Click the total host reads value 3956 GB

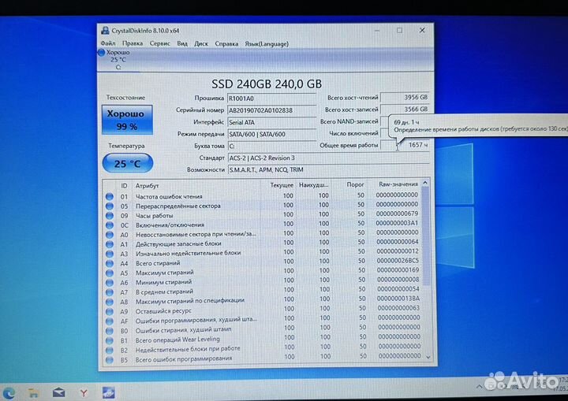tap(405, 98)
